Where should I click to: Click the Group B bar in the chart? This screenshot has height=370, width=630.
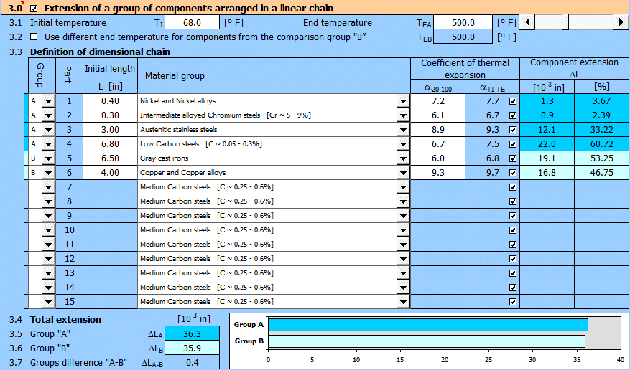click(x=427, y=341)
